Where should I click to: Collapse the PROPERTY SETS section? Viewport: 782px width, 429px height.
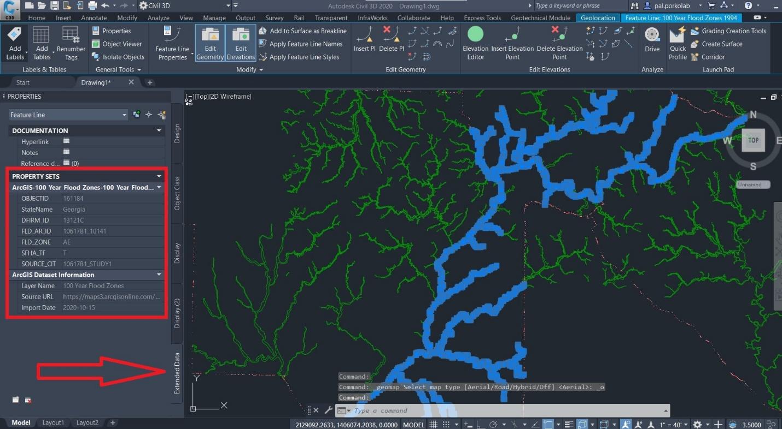point(159,176)
